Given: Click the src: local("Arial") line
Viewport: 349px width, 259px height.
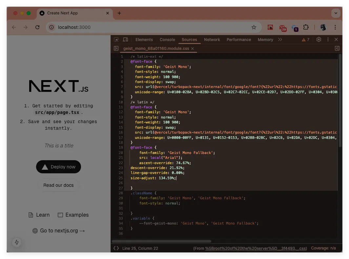Looking at the screenshot, I should [x=161, y=158].
